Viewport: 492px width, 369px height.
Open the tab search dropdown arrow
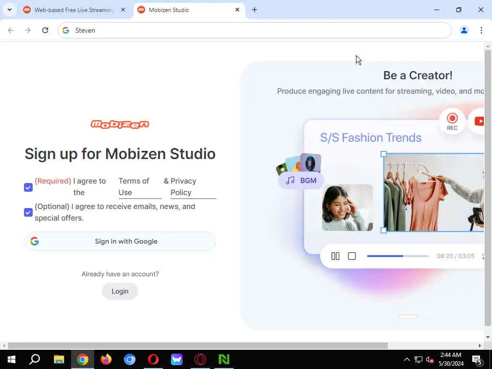(x=10, y=10)
